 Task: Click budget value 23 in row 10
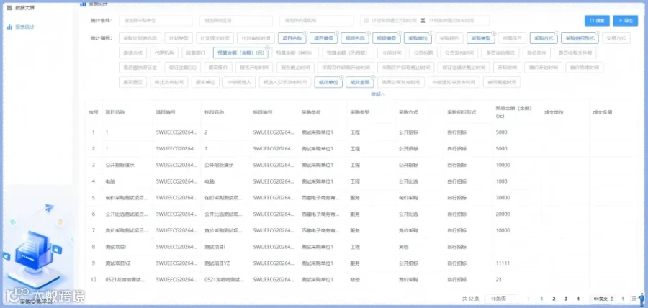coord(498,279)
